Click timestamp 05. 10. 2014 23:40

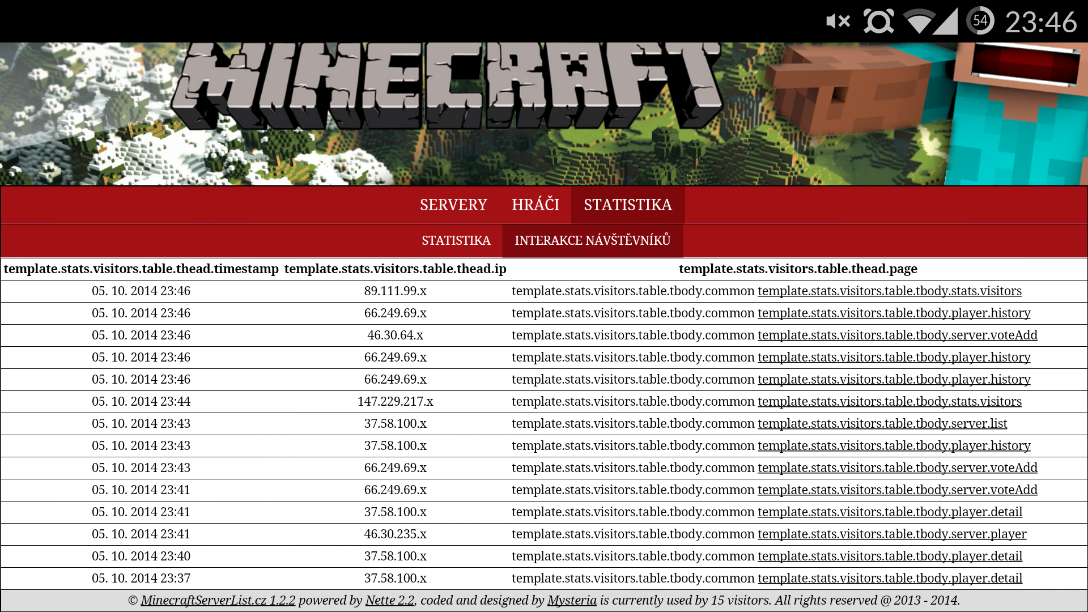pyautogui.click(x=141, y=556)
